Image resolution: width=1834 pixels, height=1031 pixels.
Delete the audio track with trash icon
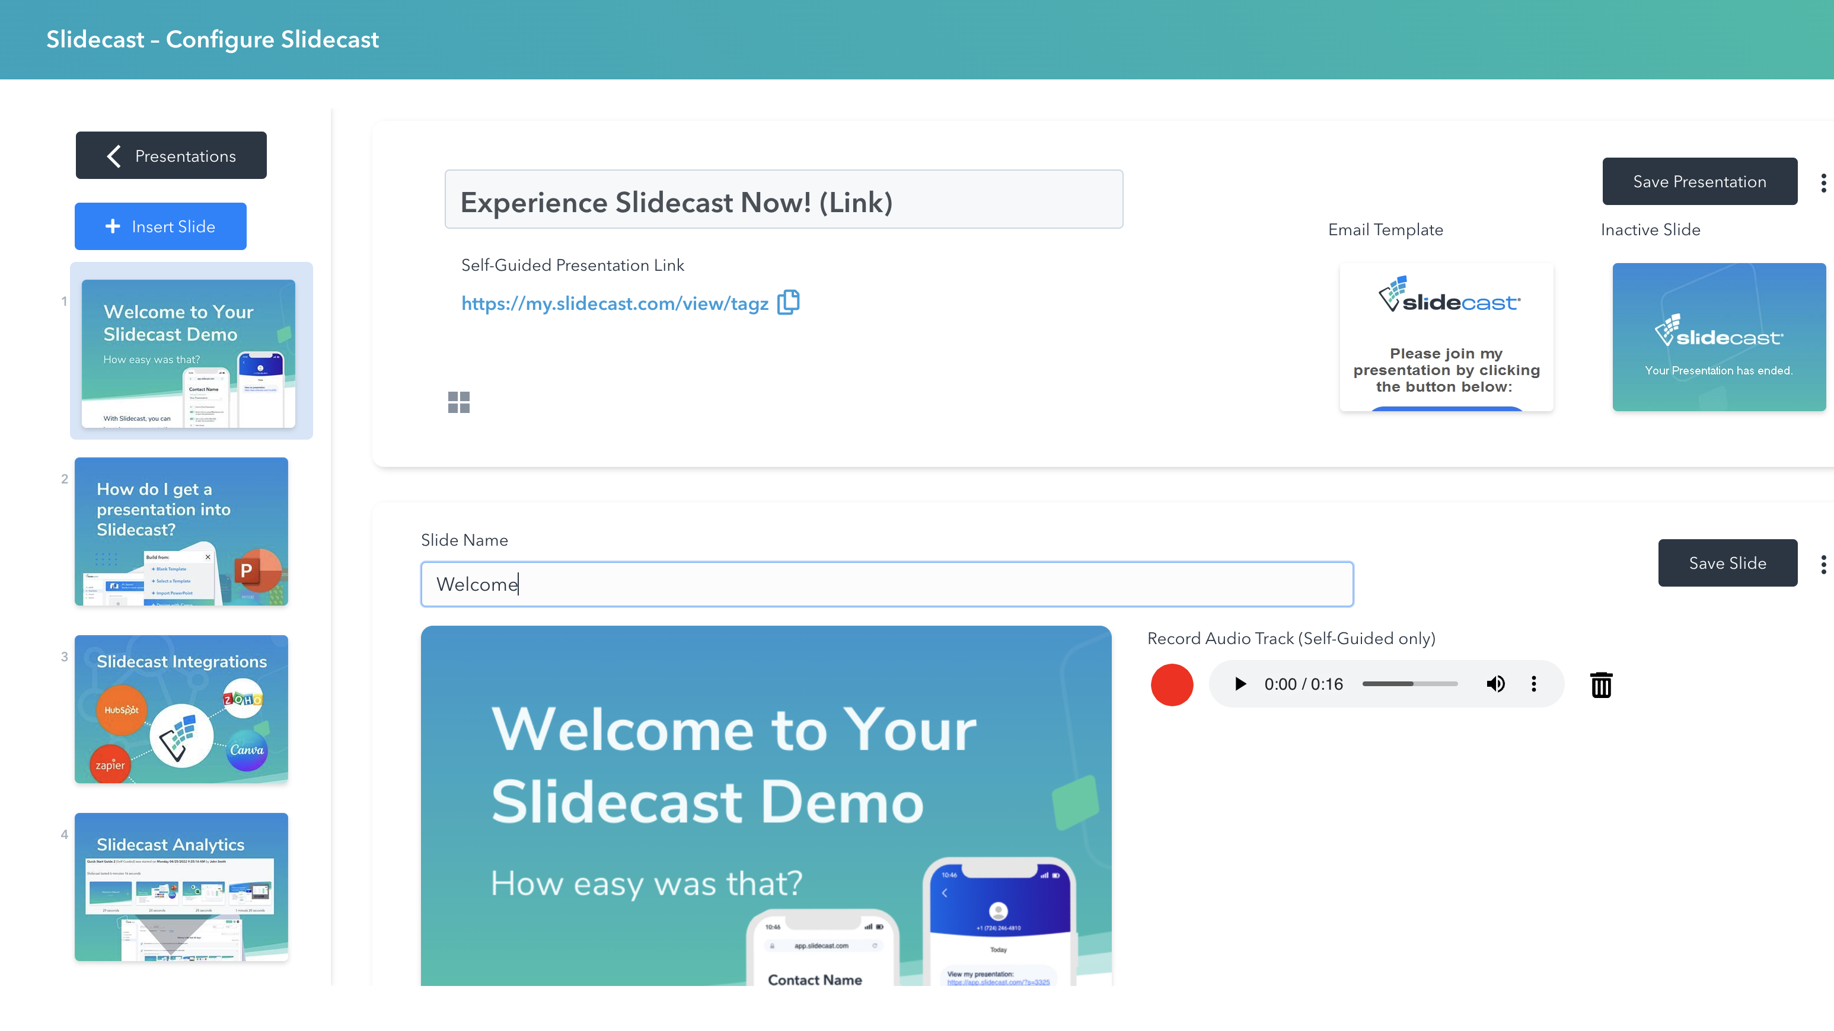click(1601, 684)
